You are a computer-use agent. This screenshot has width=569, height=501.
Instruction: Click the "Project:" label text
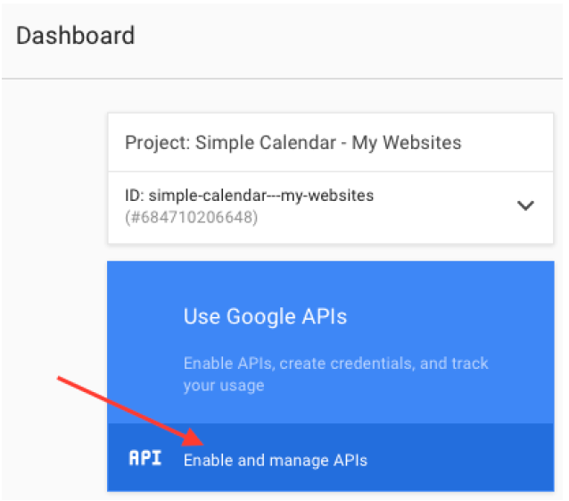157,143
